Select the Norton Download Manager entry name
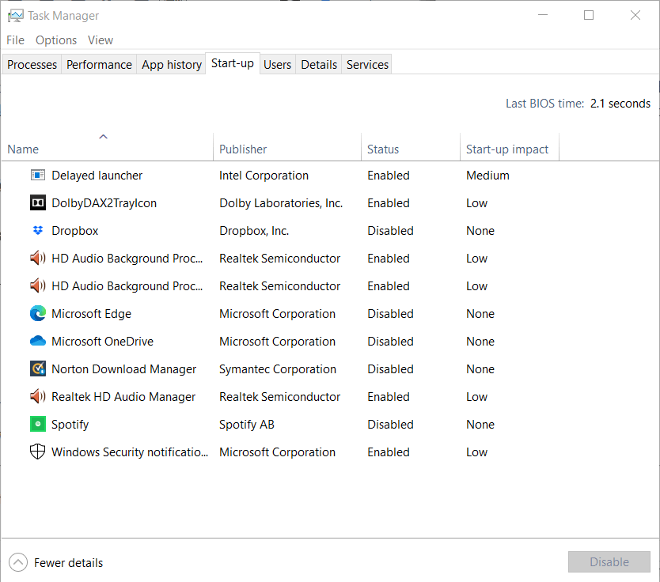660x582 pixels. point(123,369)
